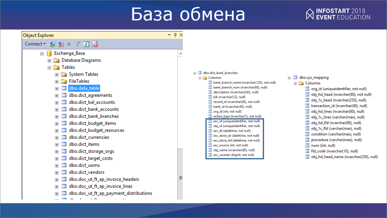Collapse the Tables folder node
This screenshot has width=387, height=218.
tap(49, 67)
